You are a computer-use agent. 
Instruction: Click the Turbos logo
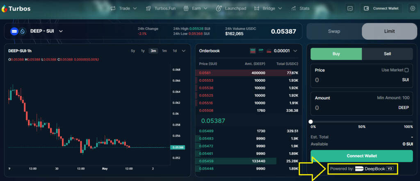tap(16, 9)
